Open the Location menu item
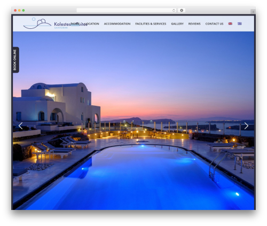 [92, 24]
